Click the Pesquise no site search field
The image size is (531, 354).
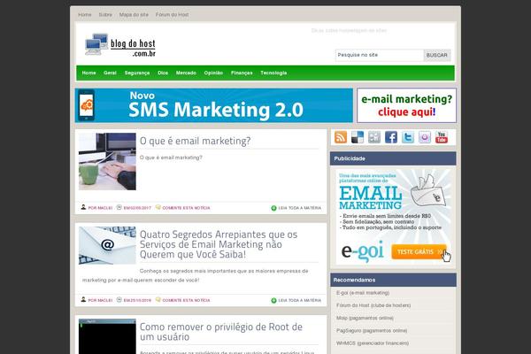tap(380, 55)
